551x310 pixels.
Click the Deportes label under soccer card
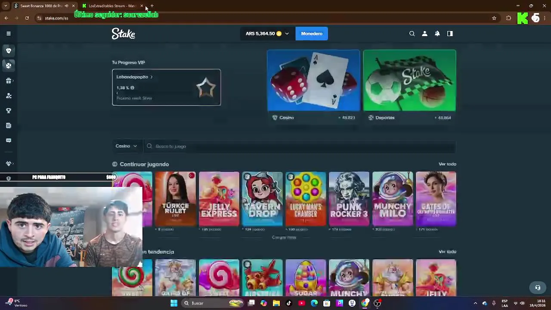(x=385, y=118)
